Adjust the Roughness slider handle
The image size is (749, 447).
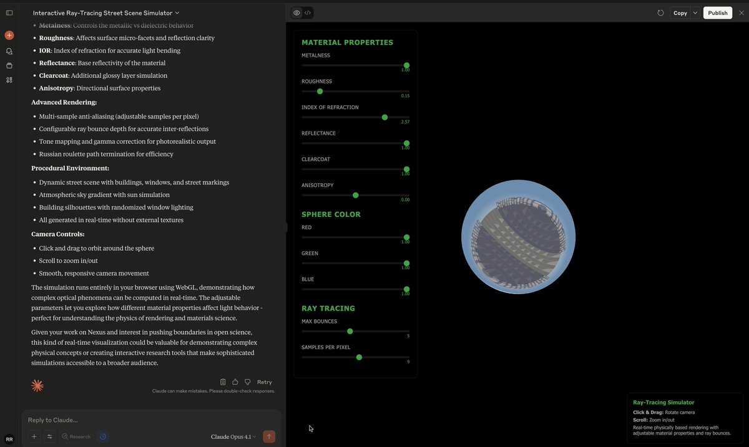pyautogui.click(x=320, y=91)
